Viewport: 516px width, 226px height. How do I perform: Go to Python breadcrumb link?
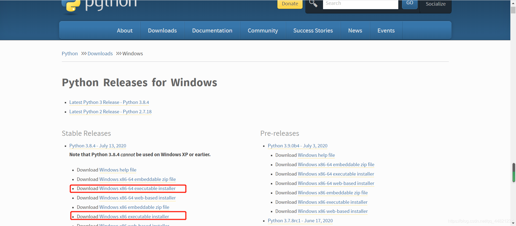[x=70, y=54]
